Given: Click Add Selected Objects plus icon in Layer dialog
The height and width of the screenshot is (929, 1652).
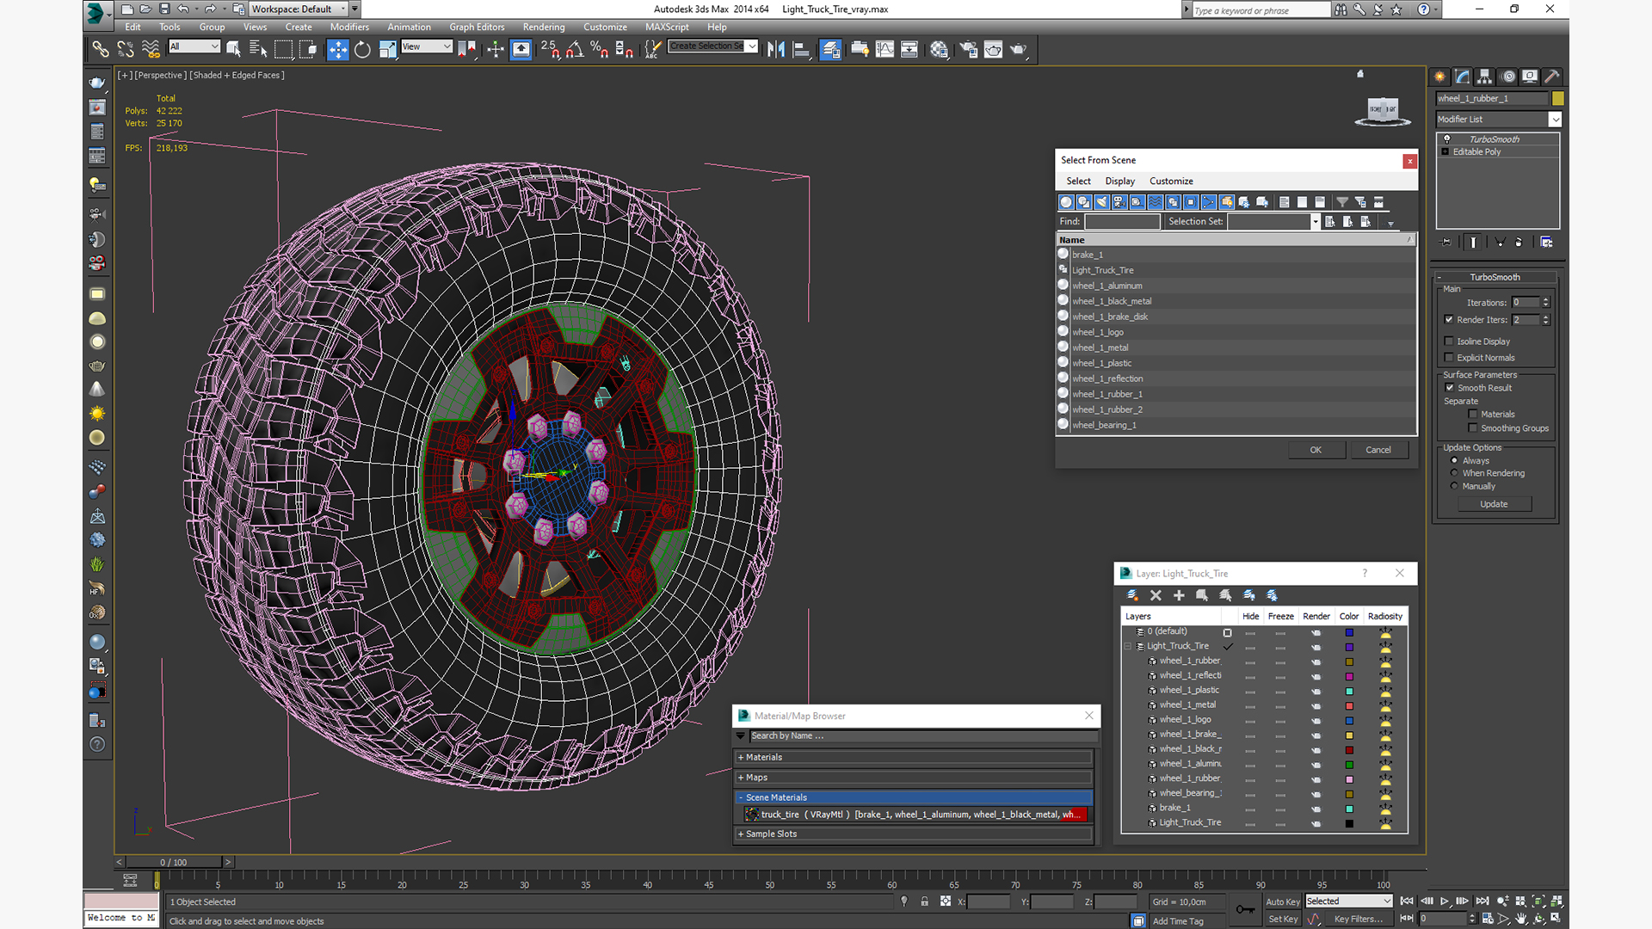Looking at the screenshot, I should 1179,595.
